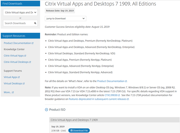180x133 pixels.
Task: Click into the Search Downloads field
Action: click(x=20, y=23)
